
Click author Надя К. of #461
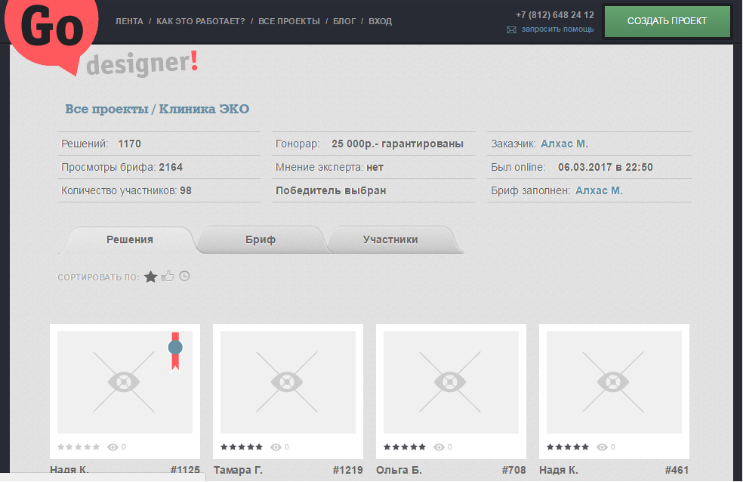click(559, 470)
